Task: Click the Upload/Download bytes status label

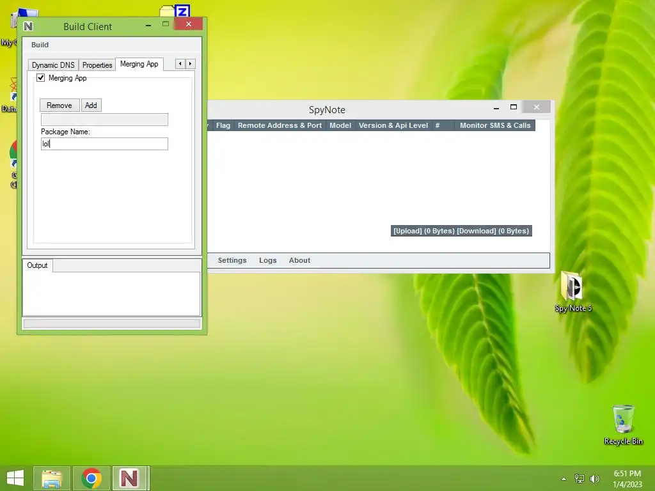Action: [x=461, y=231]
